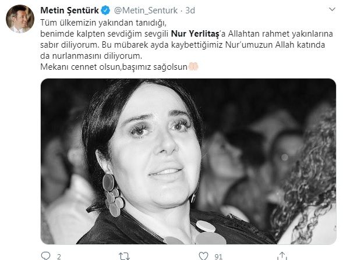Open the Metin Şentürk display name link
Image resolution: width=343 pixels, height=260 pixels.
[69, 10]
